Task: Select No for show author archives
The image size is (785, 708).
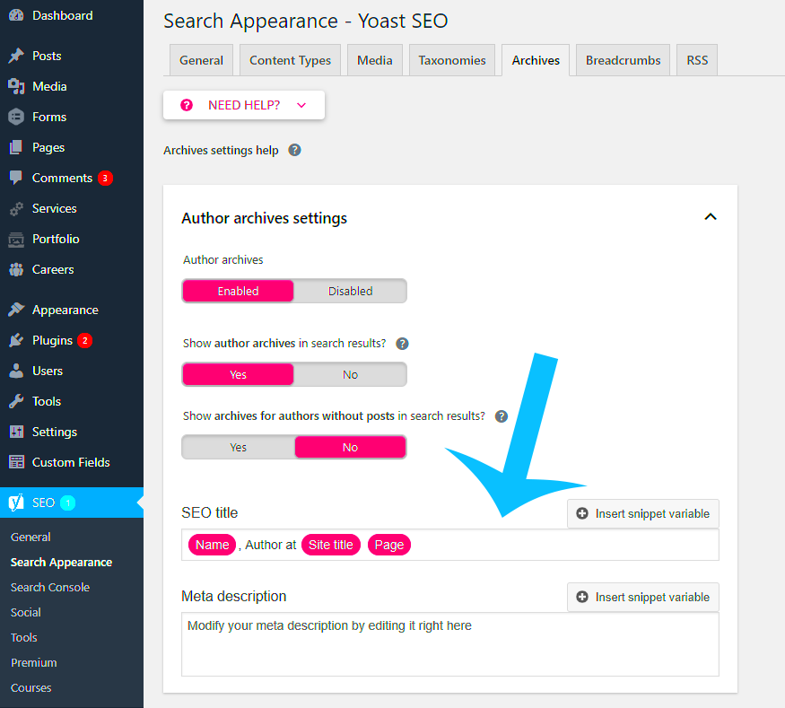Action: 350,374
